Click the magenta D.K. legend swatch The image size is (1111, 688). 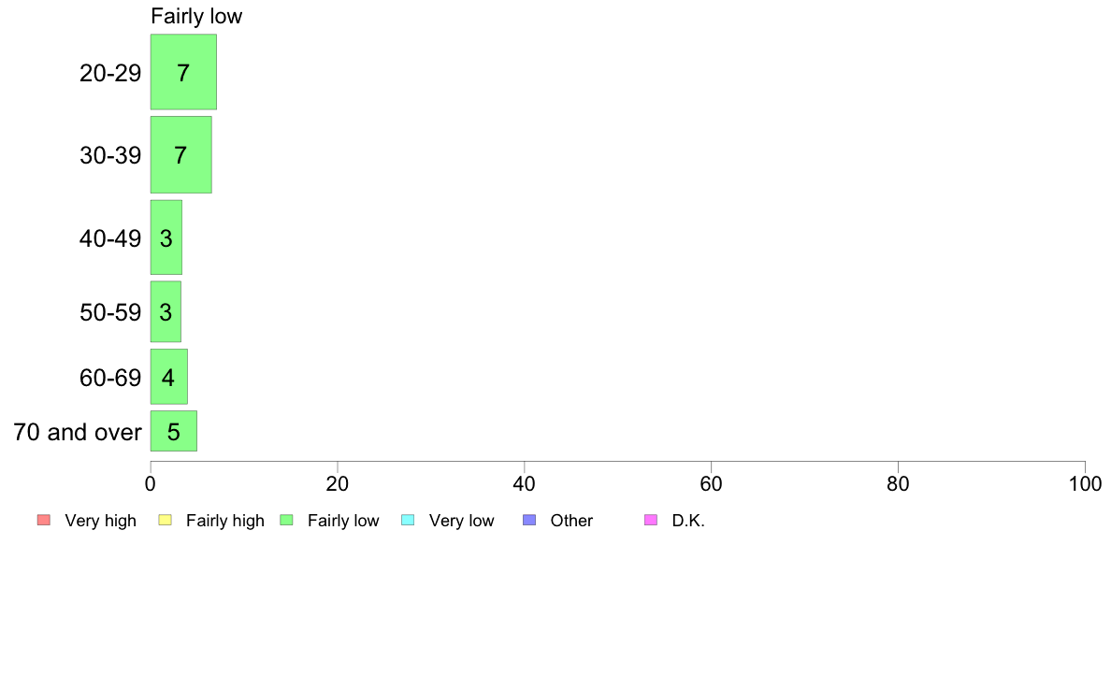tap(651, 520)
